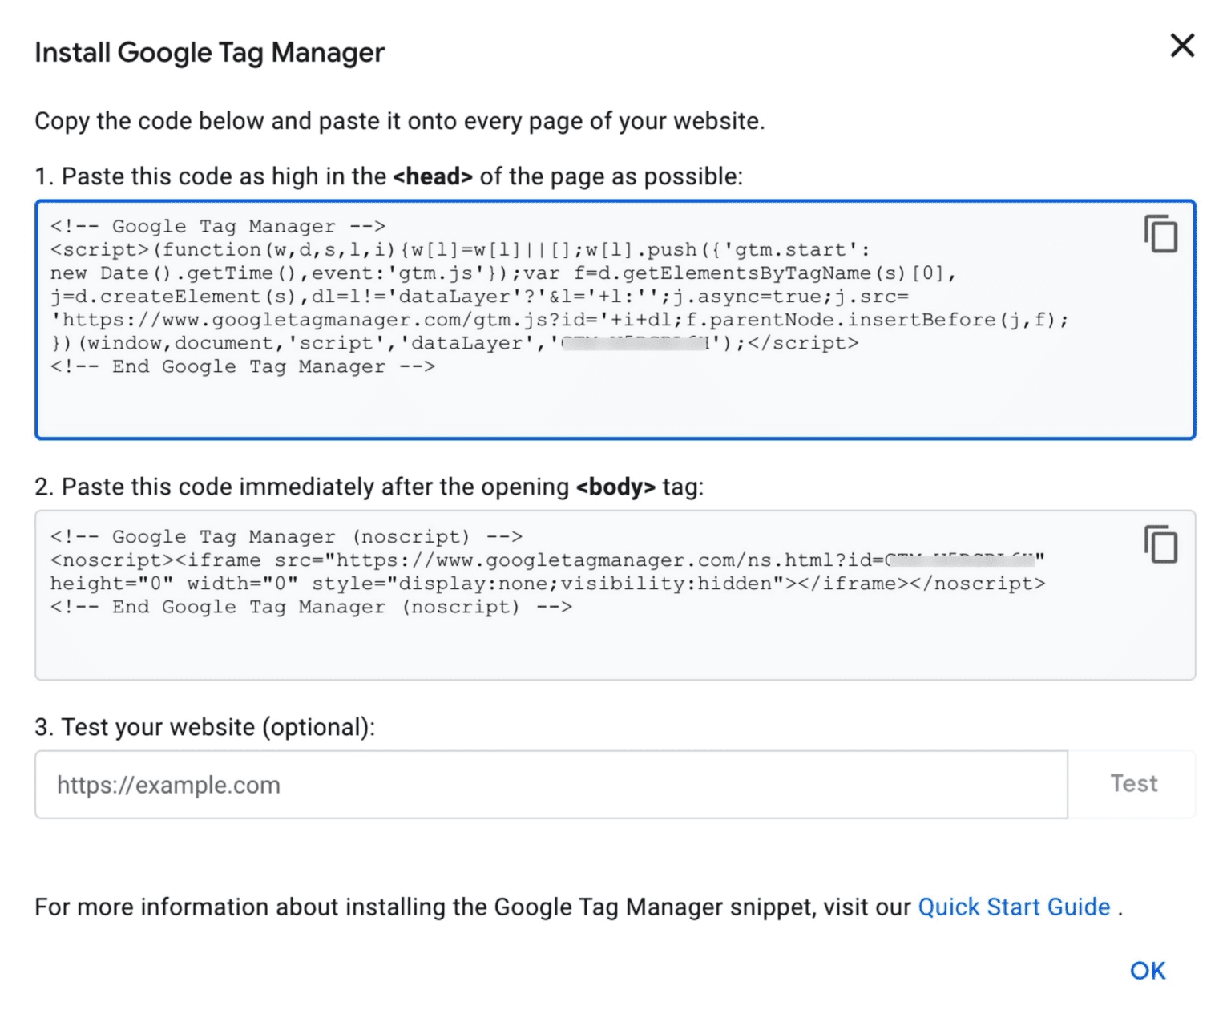Image resolution: width=1231 pixels, height=1010 pixels.
Task: Copy the head code snippet
Action: [1160, 234]
